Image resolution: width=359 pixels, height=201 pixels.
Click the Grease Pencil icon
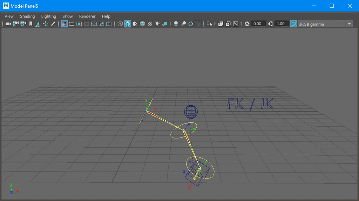pos(53,24)
